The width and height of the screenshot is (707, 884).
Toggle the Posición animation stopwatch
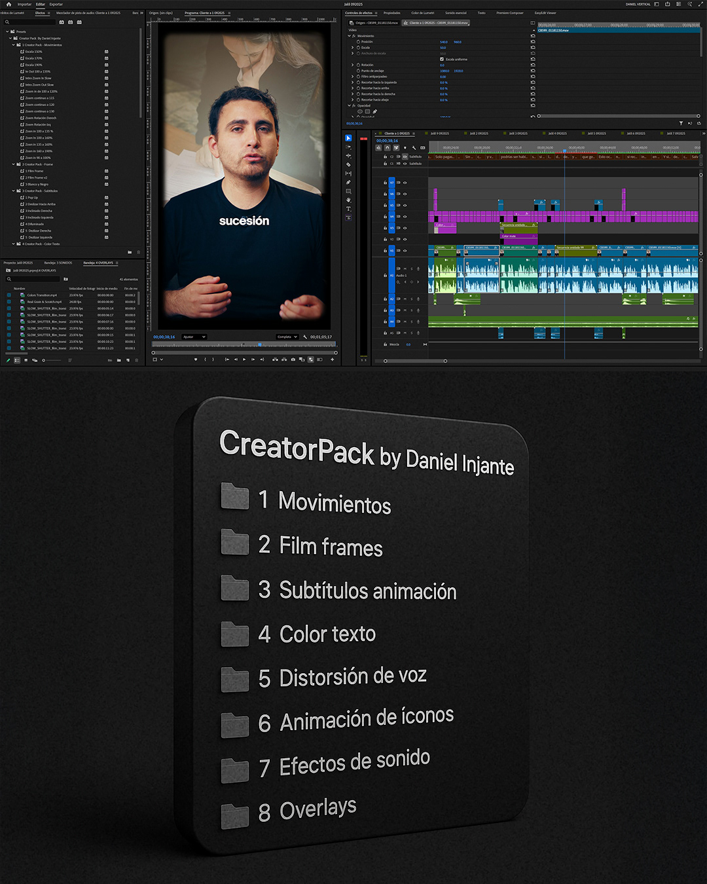(x=358, y=42)
